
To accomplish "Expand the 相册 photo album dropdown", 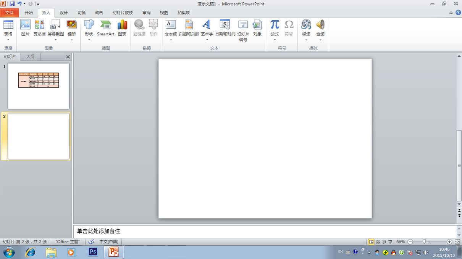I will pyautogui.click(x=72, y=40).
